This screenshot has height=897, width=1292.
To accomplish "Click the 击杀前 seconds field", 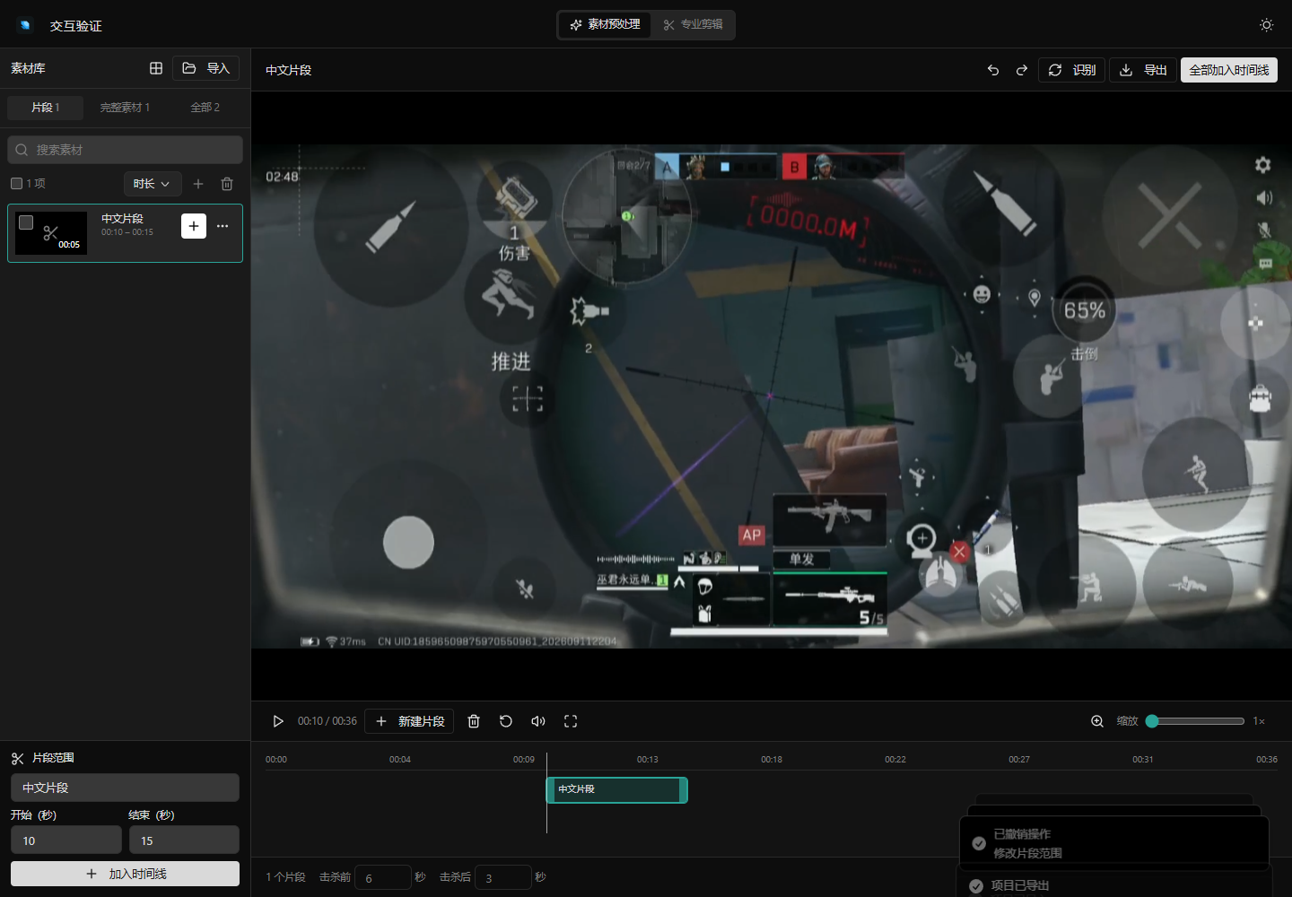I will (383, 877).
